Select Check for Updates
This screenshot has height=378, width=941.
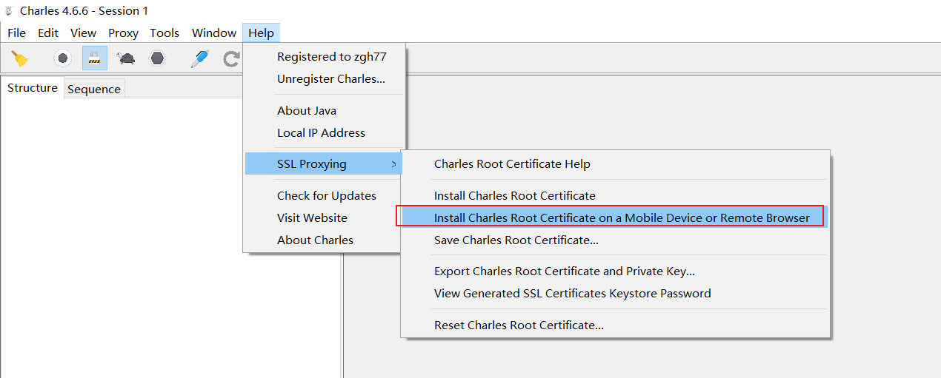tap(325, 196)
